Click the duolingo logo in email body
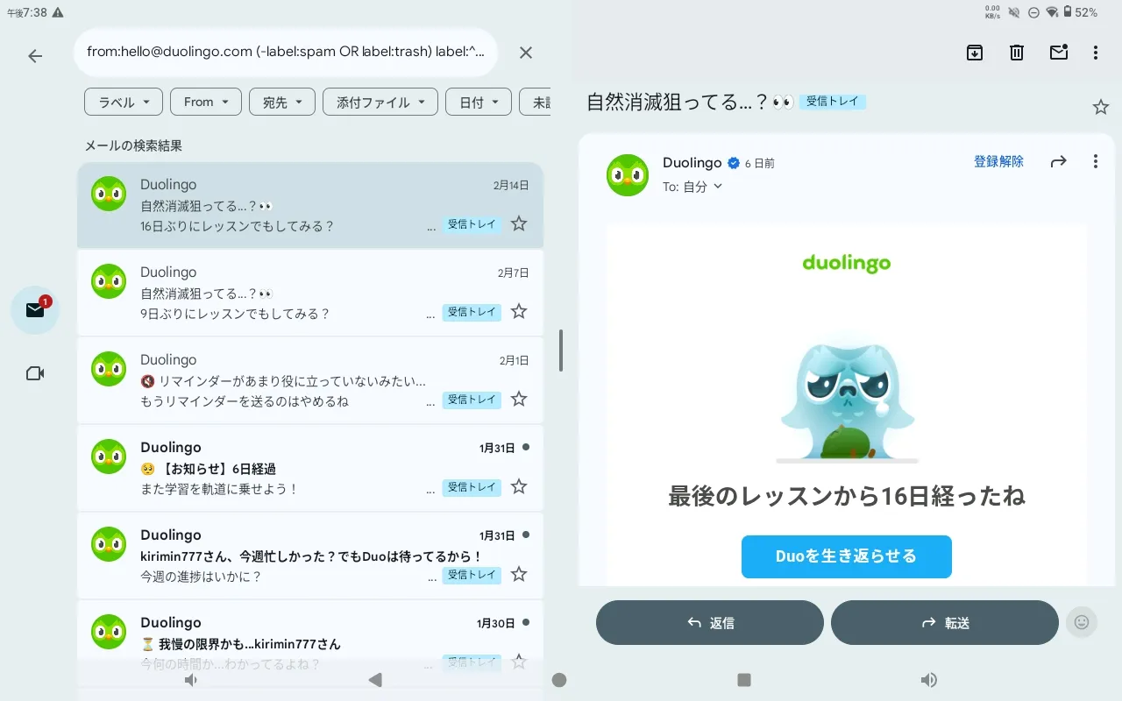The width and height of the screenshot is (1122, 701). (x=847, y=263)
